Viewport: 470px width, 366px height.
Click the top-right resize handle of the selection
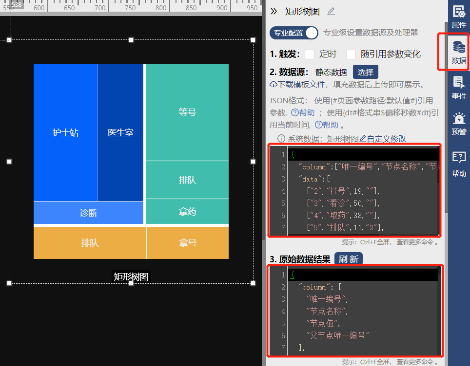253,40
